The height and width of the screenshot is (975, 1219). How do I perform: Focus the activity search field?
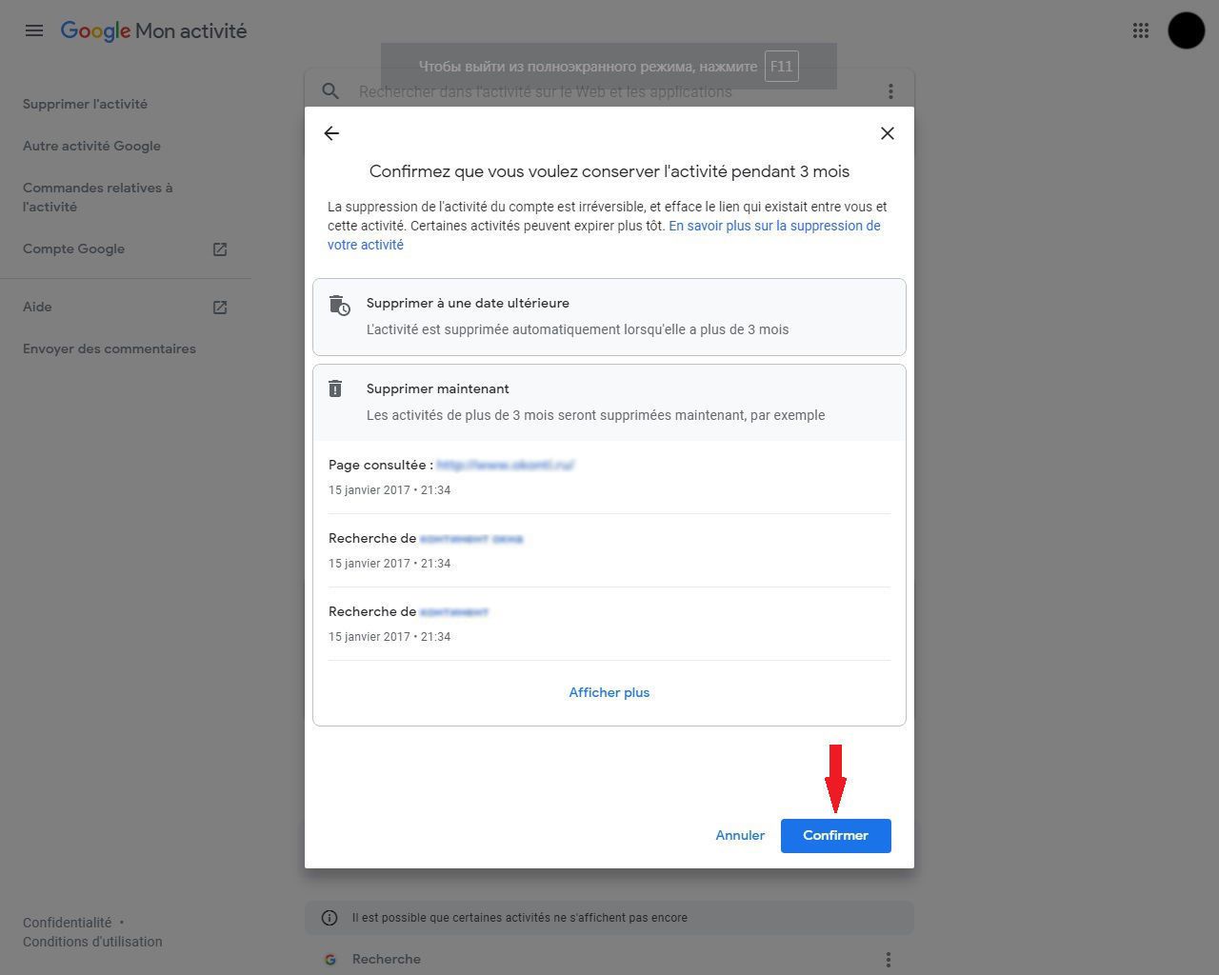[x=609, y=91]
